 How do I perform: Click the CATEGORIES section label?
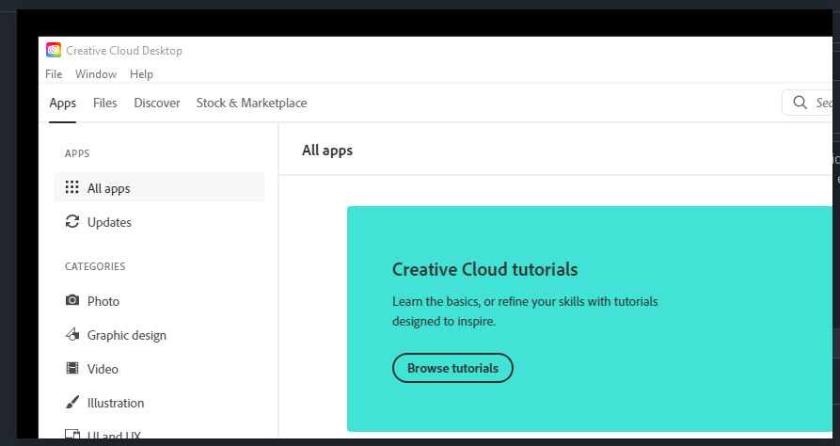[95, 266]
